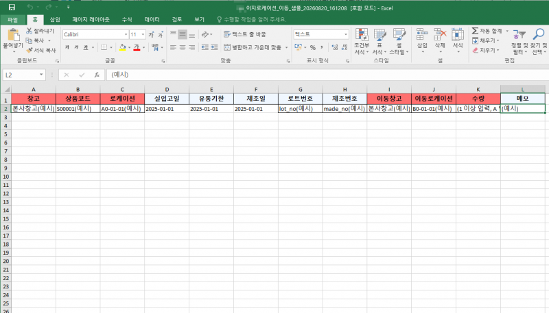The image size is (549, 313).
Task: Open 조건부 서식 conditional formatting
Action: 362,41
